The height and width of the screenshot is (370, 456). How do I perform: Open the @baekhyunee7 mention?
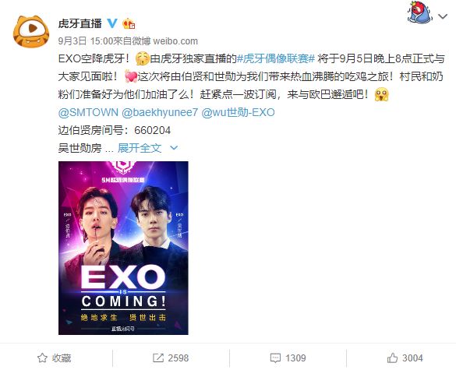(x=160, y=112)
